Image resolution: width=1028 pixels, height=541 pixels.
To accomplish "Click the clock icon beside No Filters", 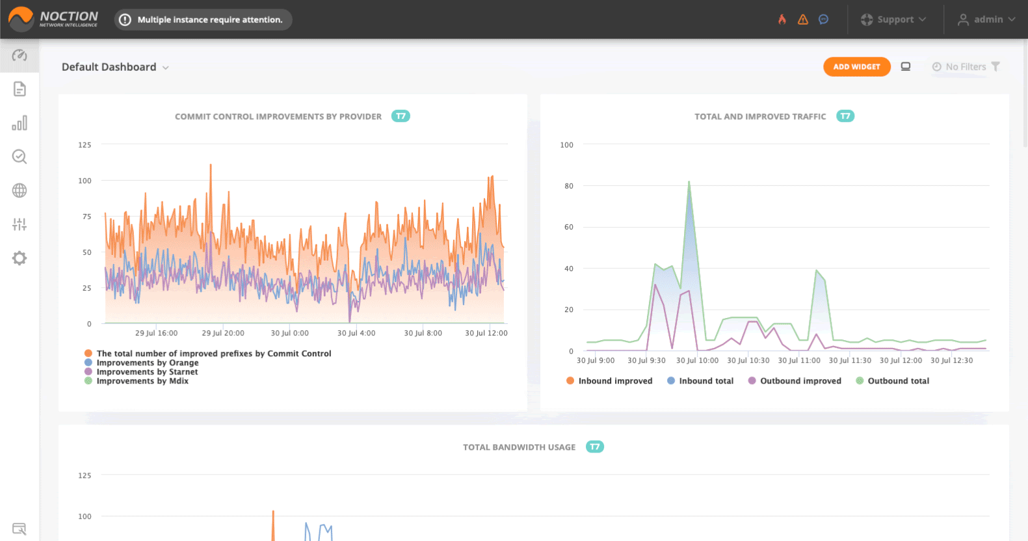I will 937,66.
